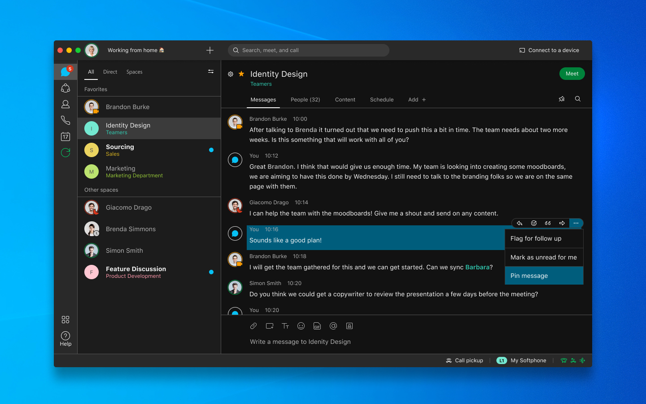This screenshot has height=404, width=646.
Task: Open the Teams icon in the sidebar
Action: tap(65, 88)
